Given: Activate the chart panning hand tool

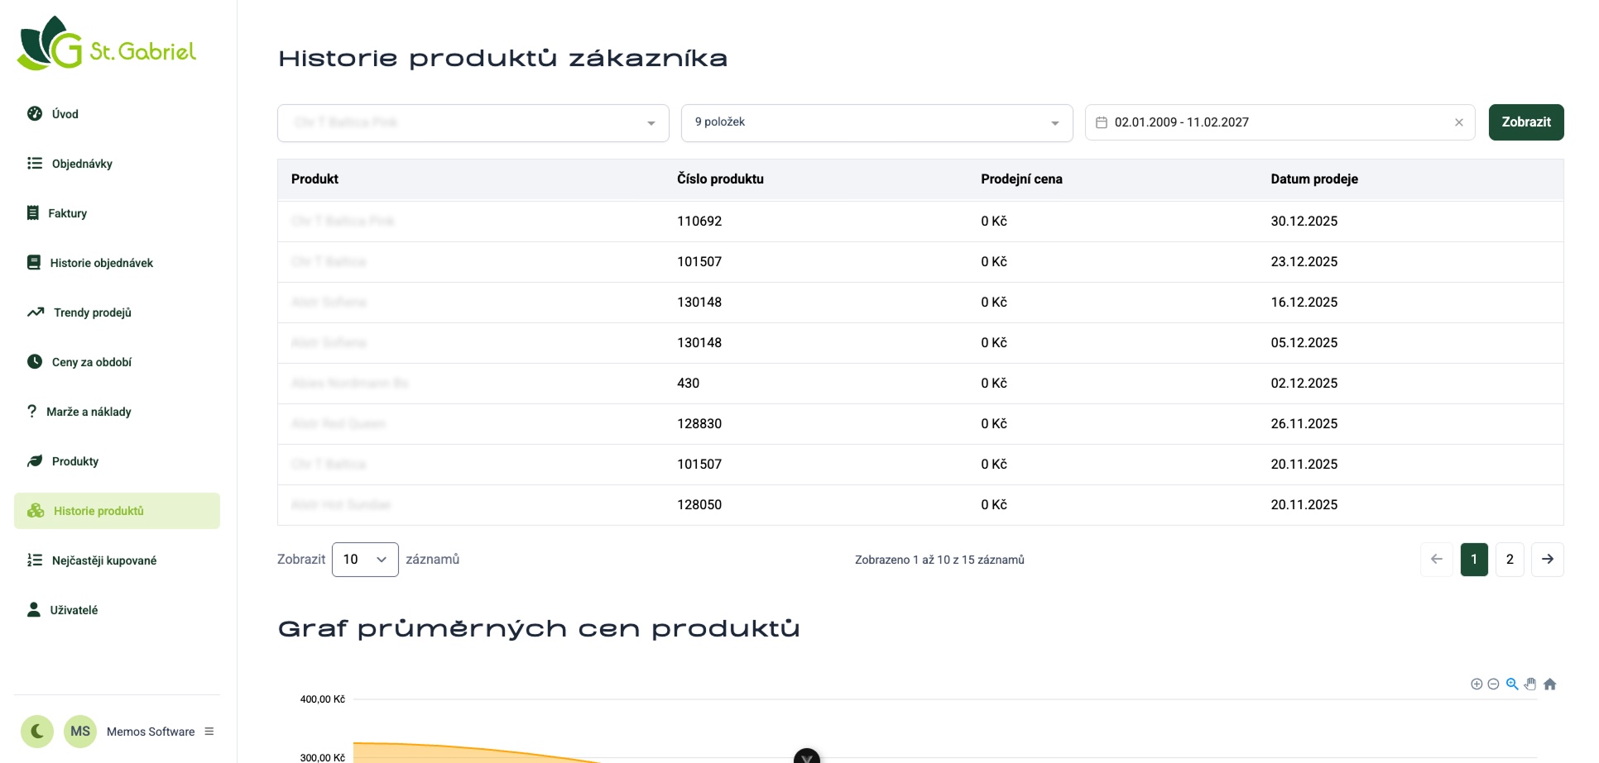Looking at the screenshot, I should [1530, 684].
